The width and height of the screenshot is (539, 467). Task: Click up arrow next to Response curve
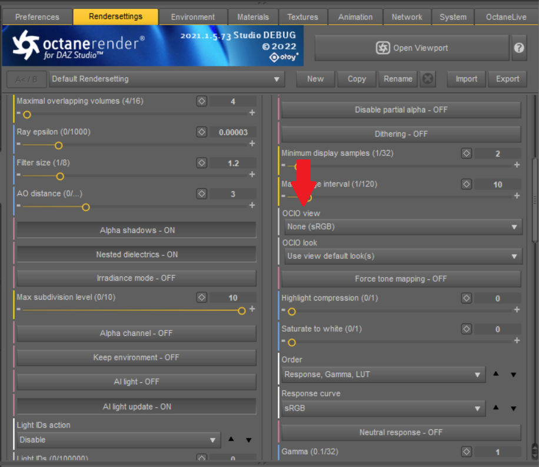[x=495, y=408]
